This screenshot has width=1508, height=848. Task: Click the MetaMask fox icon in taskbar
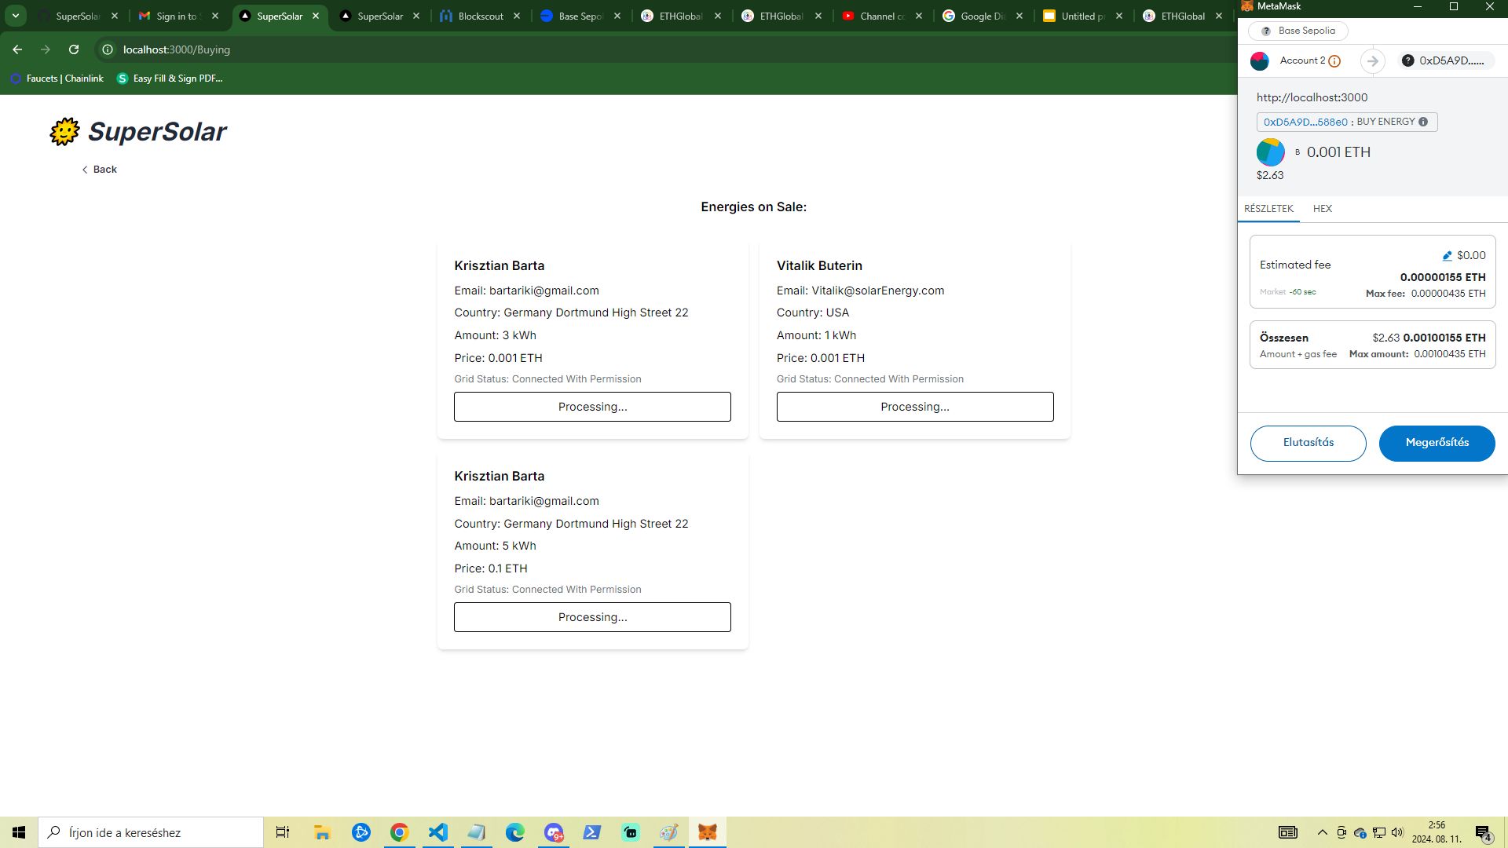[x=708, y=832]
